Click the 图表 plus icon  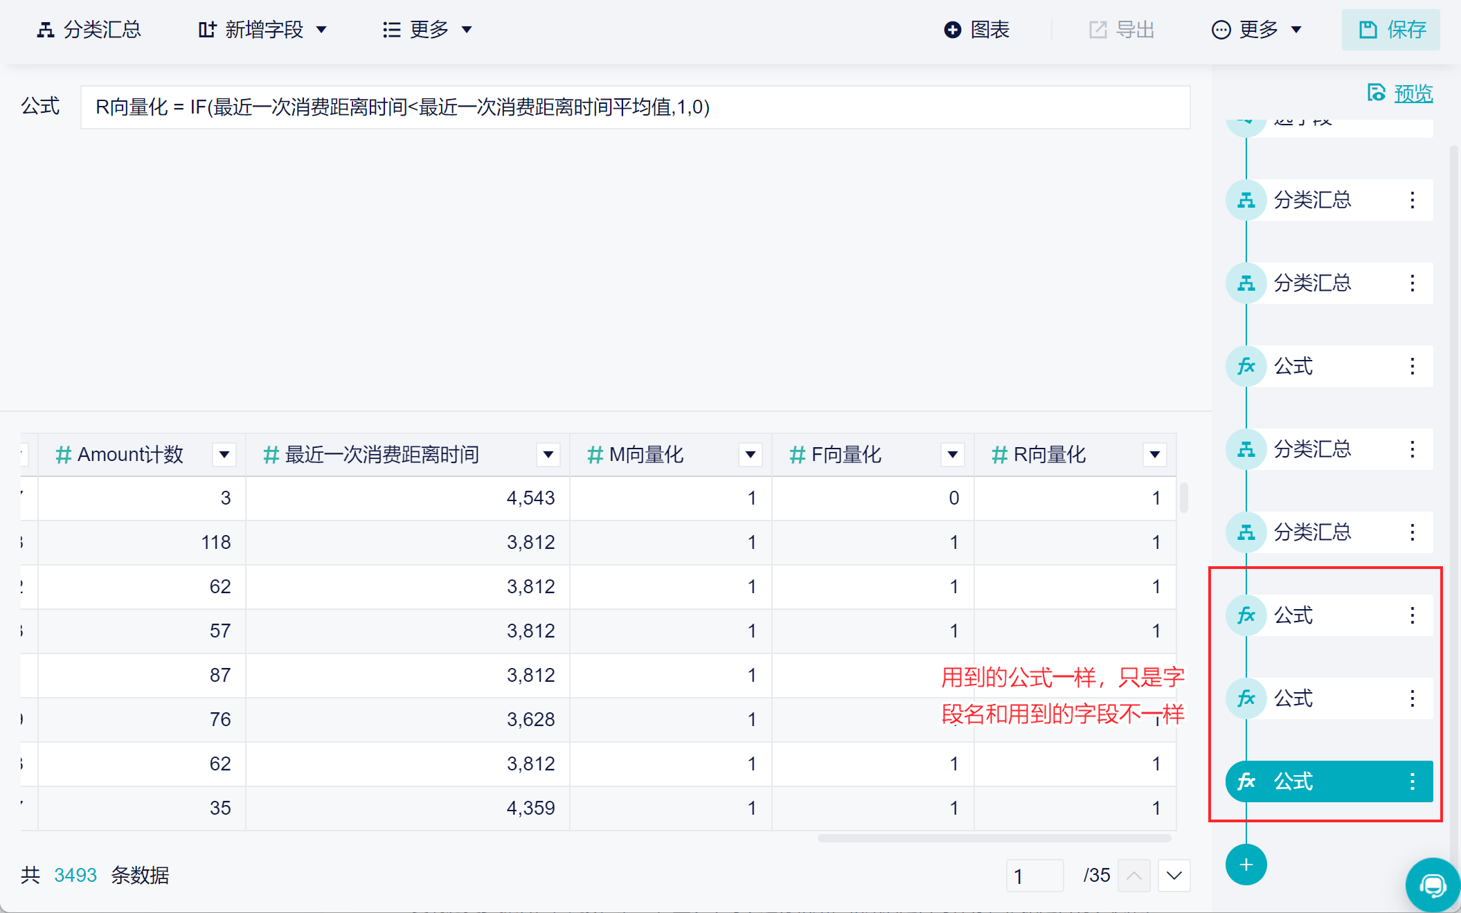(x=953, y=30)
